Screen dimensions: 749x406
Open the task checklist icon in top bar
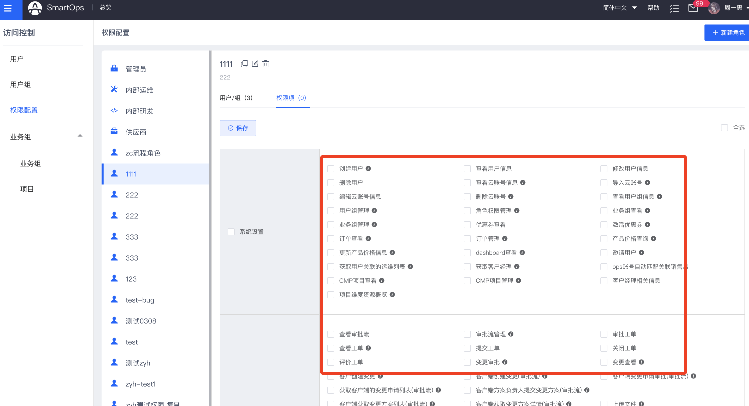[674, 8]
